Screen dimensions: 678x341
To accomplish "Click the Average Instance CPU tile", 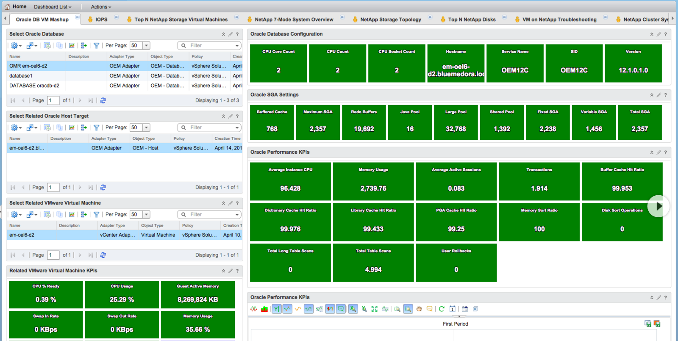I will [x=290, y=181].
